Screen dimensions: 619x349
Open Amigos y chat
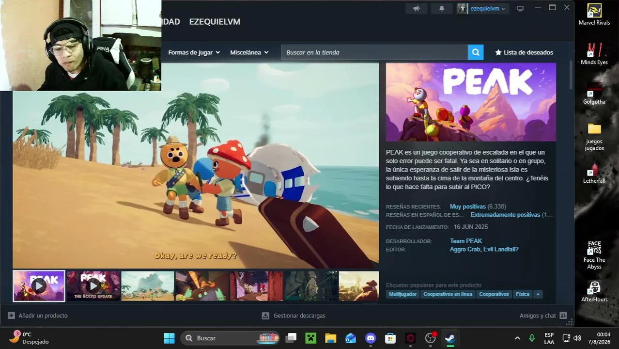pyautogui.click(x=543, y=316)
